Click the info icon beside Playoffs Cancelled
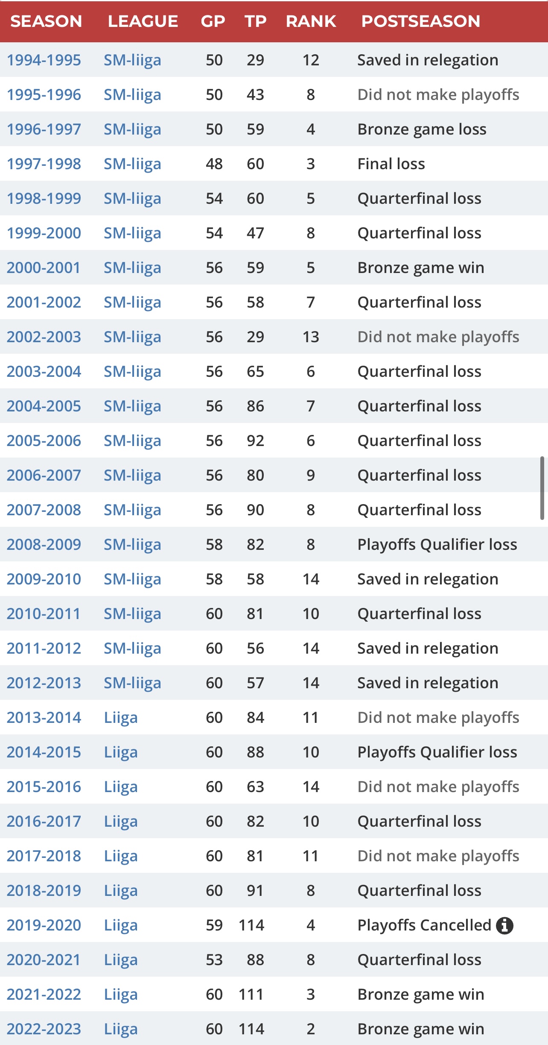Viewport: 548px width, 1045px height. tap(504, 925)
